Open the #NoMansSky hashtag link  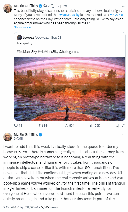(x=69, y=15)
